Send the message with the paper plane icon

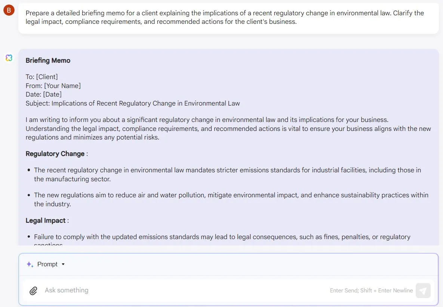click(x=423, y=291)
